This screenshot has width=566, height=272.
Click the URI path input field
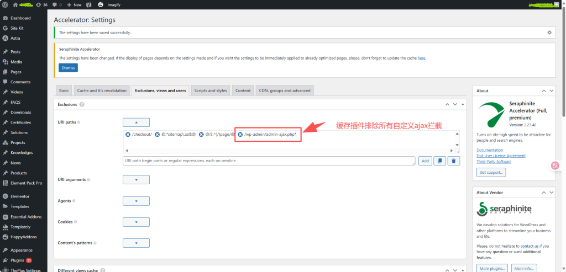pyautogui.click(x=269, y=161)
